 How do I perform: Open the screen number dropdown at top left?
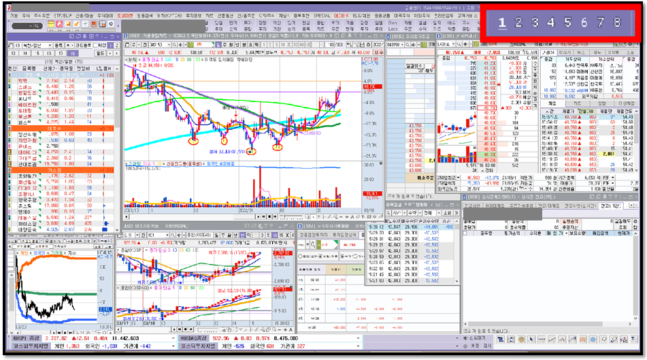[31, 26]
